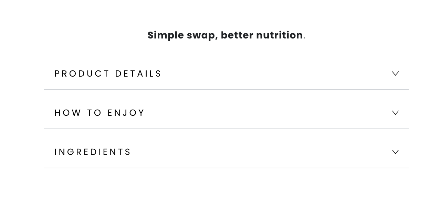The width and height of the screenshot is (440, 202).
Task: Select the "PRODUCT DETAILS" label text
Action: [x=108, y=74]
